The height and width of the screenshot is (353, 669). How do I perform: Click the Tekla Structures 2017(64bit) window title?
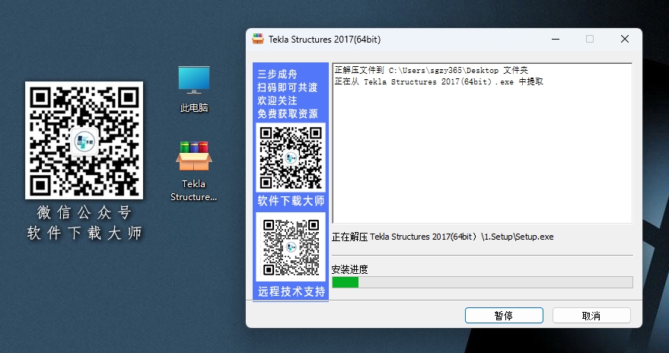pos(325,40)
